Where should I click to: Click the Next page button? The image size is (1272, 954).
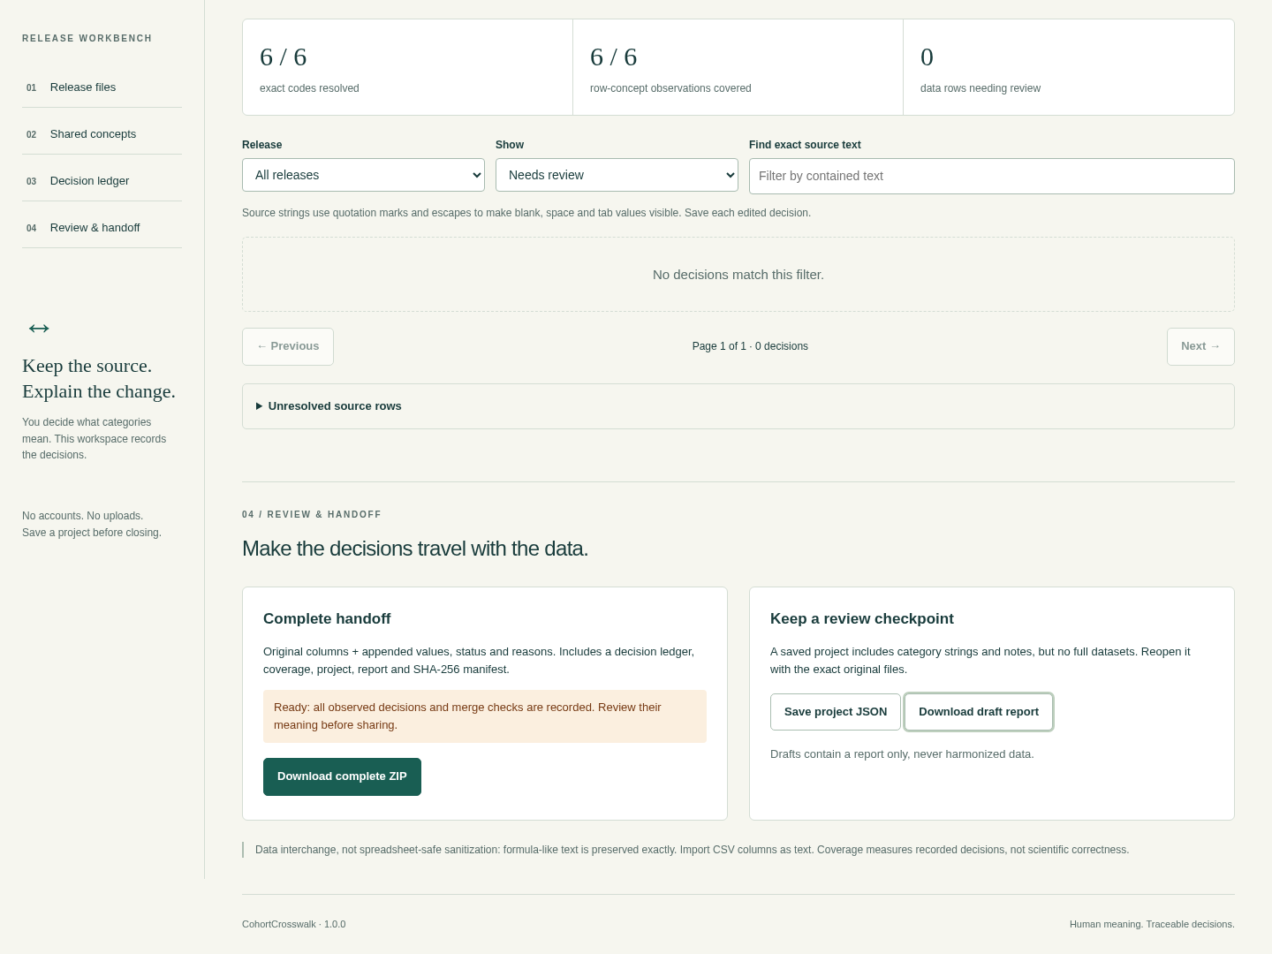pos(1200,346)
